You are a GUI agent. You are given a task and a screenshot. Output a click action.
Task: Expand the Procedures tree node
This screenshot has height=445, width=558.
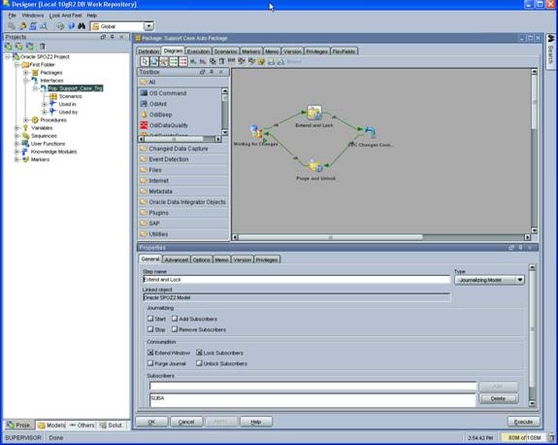tap(25, 120)
